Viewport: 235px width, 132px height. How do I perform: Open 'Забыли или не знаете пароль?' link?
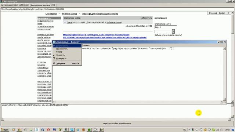[x=168, y=35]
